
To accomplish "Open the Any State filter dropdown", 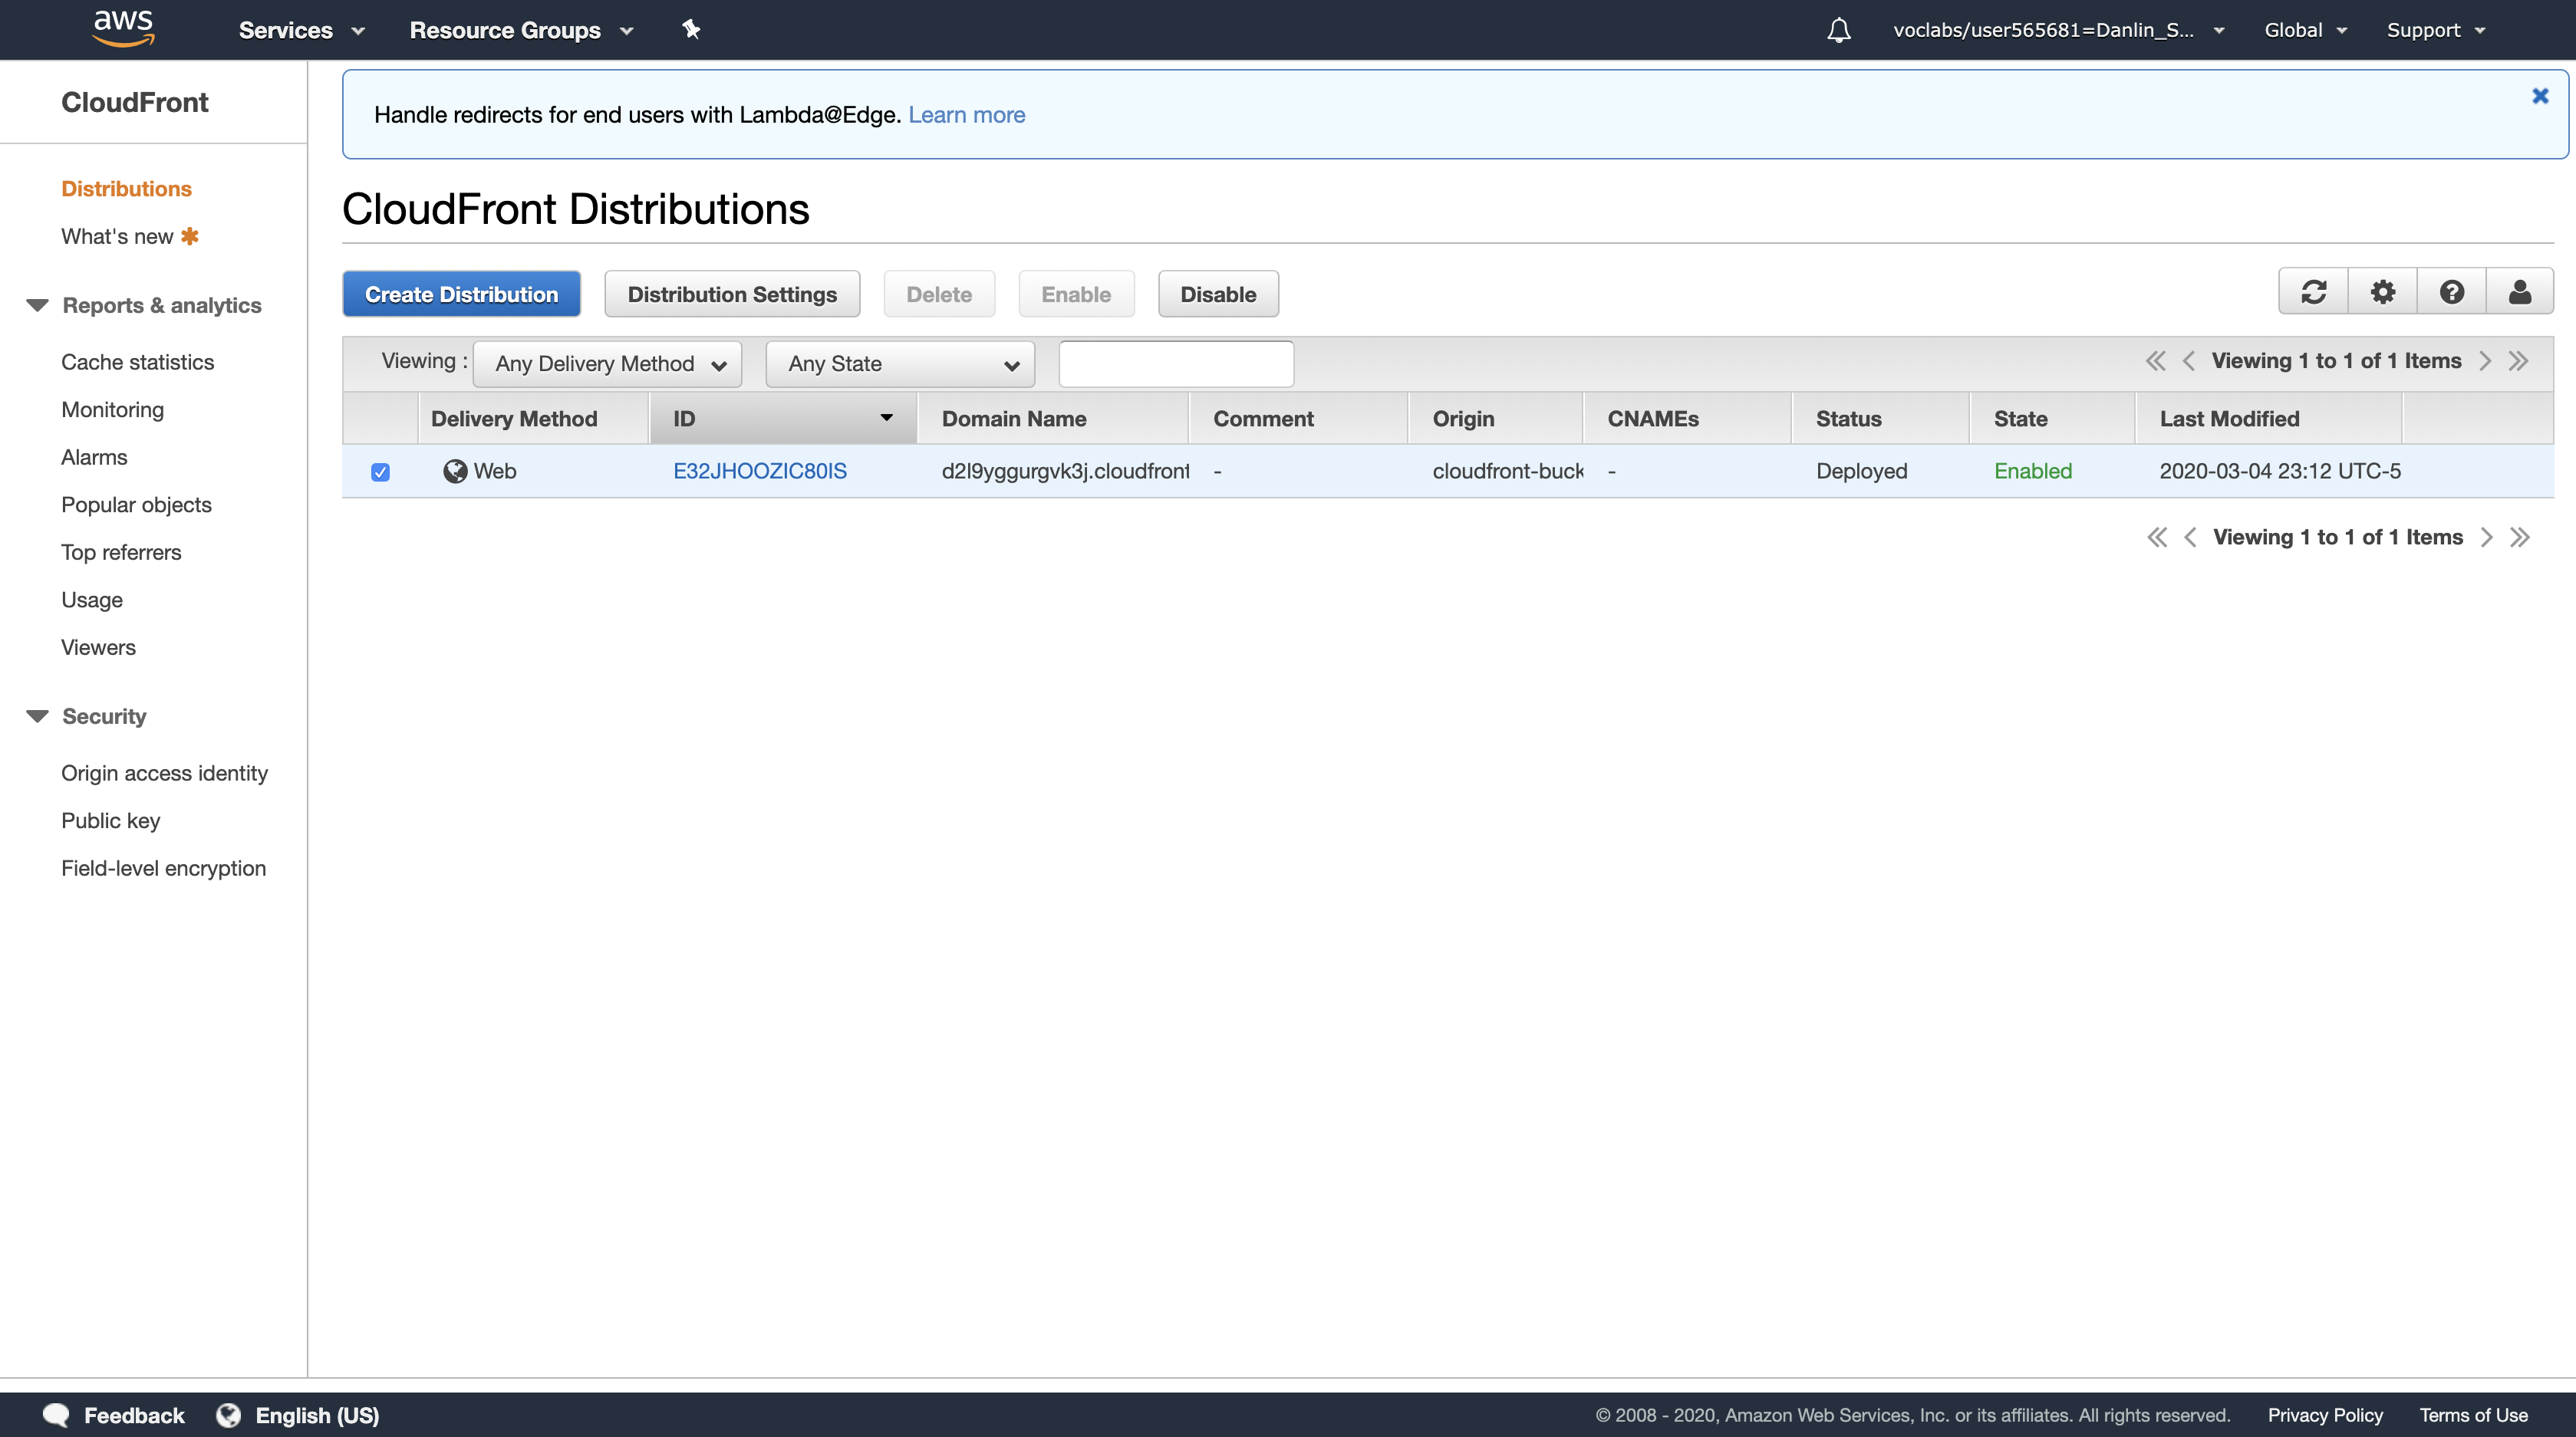I will coord(900,363).
